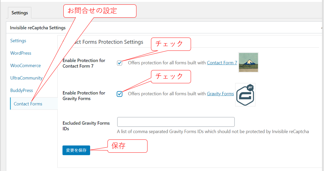324x171 pixels.
Task: Go to the WooCommerce settings section
Action: click(x=26, y=66)
